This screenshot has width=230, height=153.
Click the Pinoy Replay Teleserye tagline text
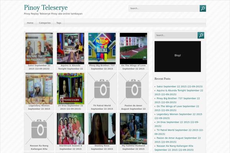[x=53, y=14]
